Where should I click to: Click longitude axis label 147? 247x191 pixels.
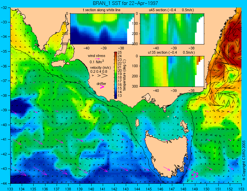pyautogui.click(x=172, y=189)
